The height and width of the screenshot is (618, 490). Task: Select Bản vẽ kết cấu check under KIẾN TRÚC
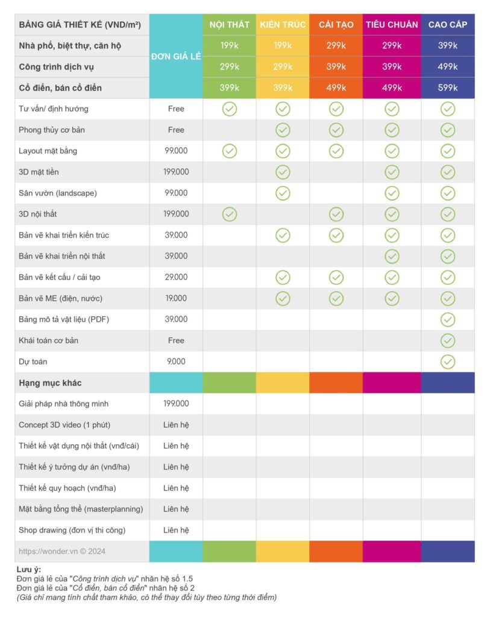[283, 277]
